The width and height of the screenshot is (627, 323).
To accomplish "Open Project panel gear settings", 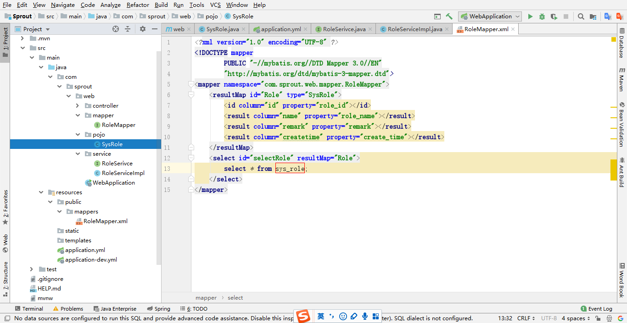I will 142,29.
